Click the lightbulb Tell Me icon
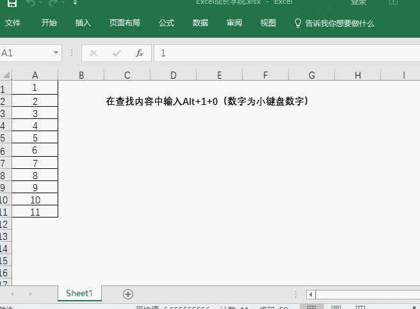 (298, 23)
